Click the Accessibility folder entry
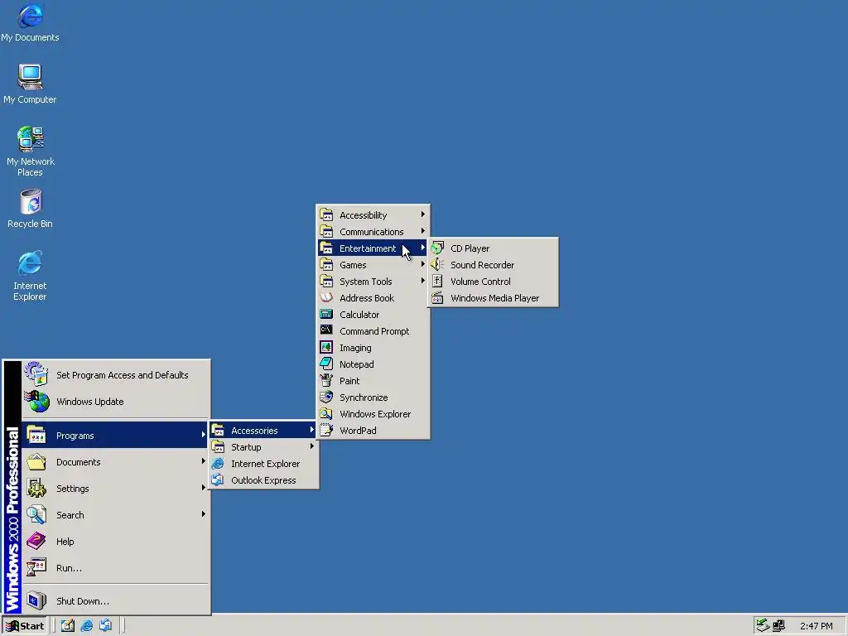 point(373,215)
